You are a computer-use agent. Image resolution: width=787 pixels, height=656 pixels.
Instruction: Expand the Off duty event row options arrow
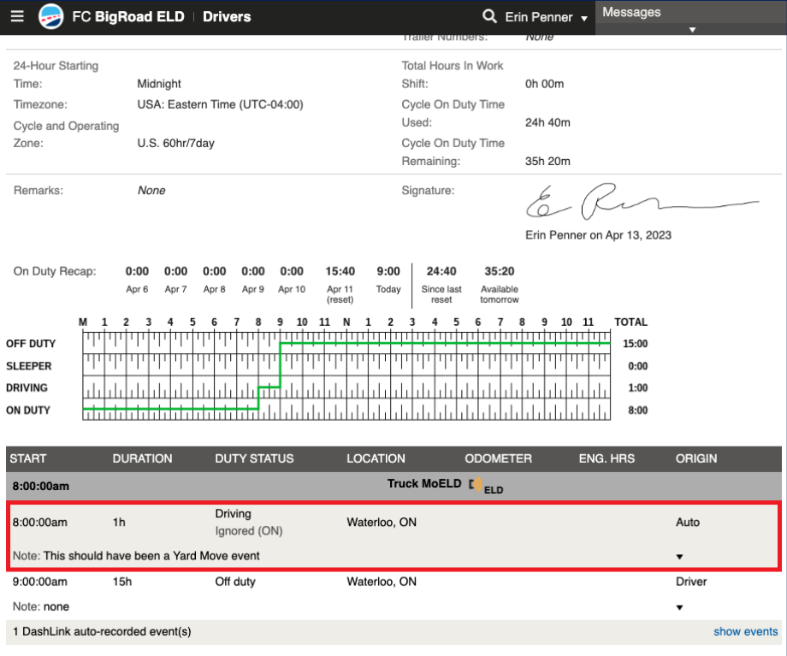tap(679, 607)
